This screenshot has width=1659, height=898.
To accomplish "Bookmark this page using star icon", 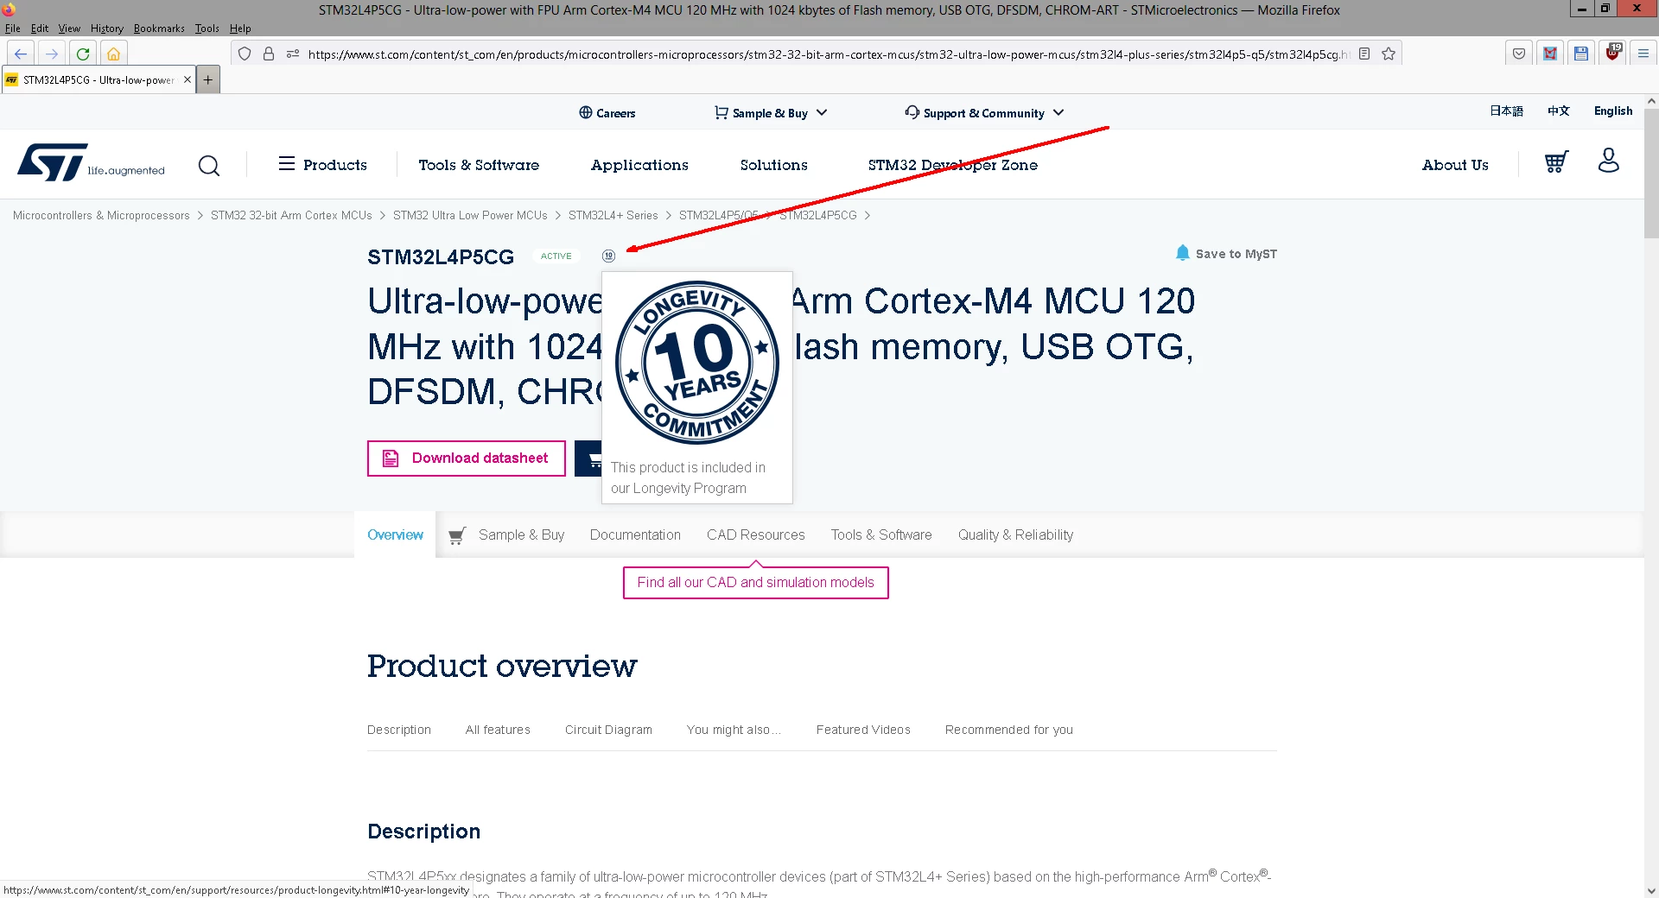I will (1389, 54).
